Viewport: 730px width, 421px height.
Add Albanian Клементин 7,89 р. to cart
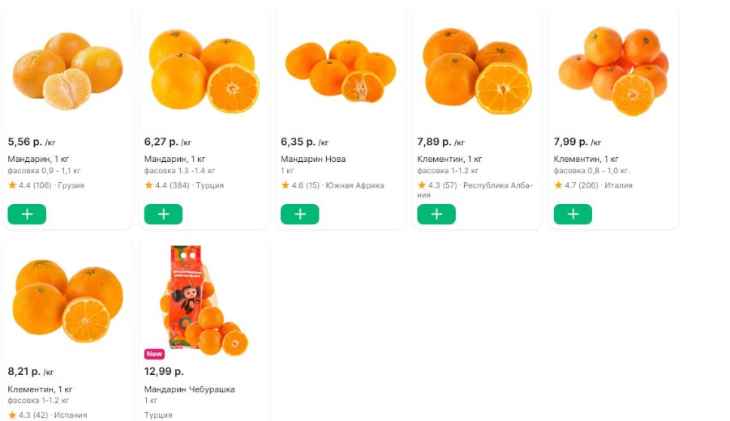coord(436,215)
